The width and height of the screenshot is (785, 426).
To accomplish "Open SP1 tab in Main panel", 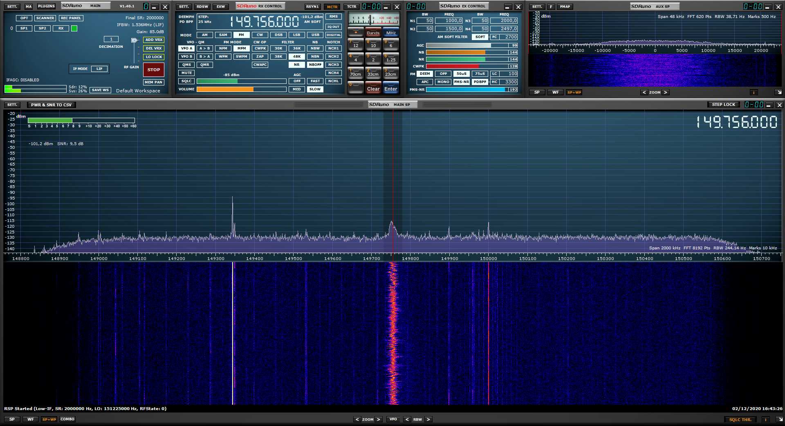I will pos(24,28).
